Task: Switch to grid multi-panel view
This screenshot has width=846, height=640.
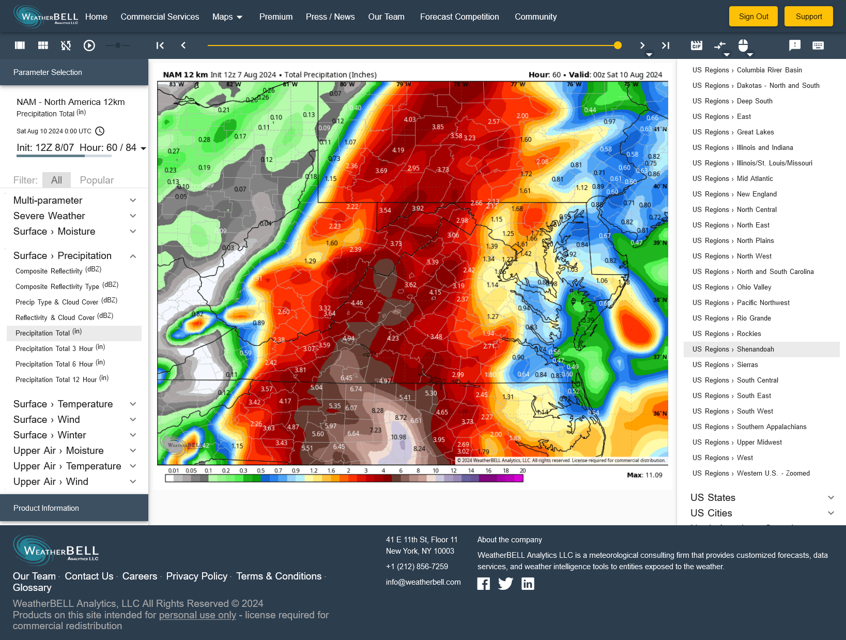Action: point(43,45)
